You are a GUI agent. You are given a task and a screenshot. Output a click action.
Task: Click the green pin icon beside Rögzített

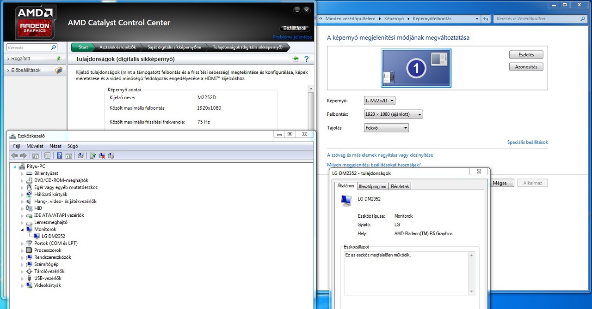click(58, 59)
